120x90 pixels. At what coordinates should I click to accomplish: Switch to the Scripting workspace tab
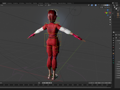point(69,3)
